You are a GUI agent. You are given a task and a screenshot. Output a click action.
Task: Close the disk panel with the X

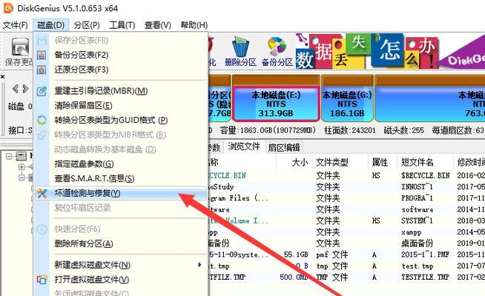point(2,76)
